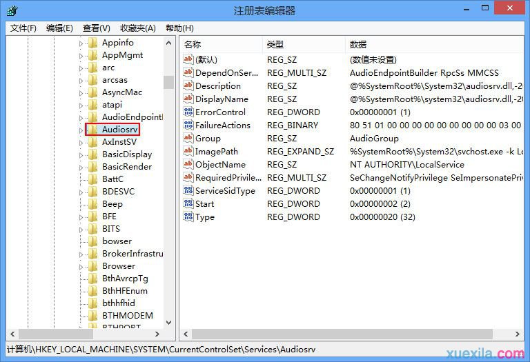Screen dimensions: 530x362
Task: Click the DisplayName value string icon
Action: click(x=188, y=99)
